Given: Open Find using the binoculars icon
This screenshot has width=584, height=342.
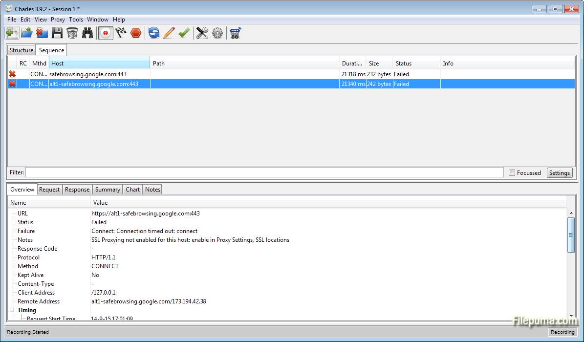Looking at the screenshot, I should [87, 33].
